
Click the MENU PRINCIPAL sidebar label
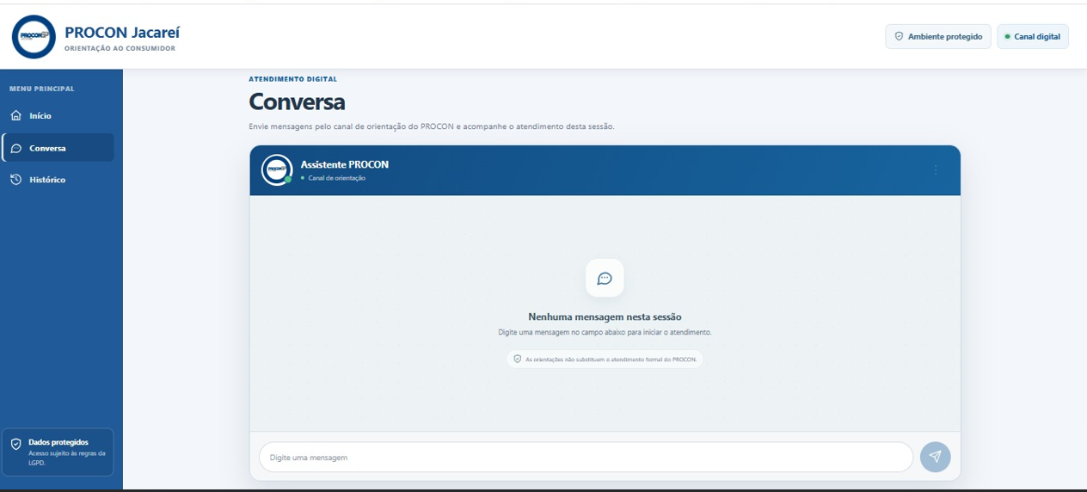pos(41,89)
